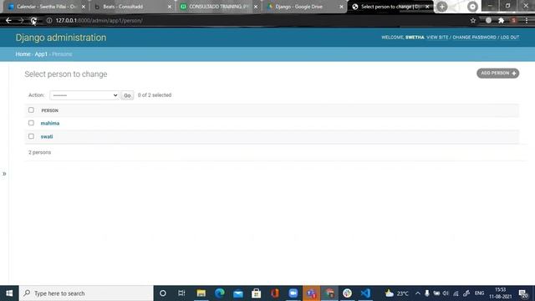
Task: Open the browser extensions puzzle icon
Action: click(x=502, y=20)
